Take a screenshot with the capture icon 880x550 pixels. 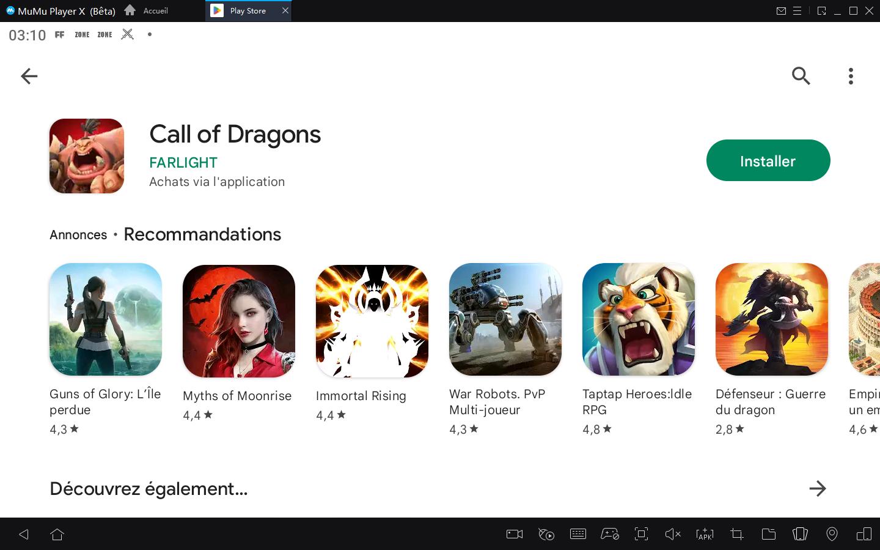tap(641, 534)
